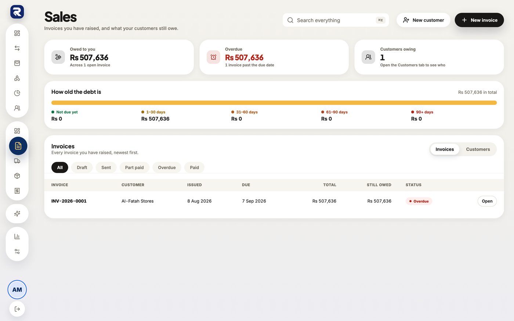Click the INV-2026-0001 invoice number

tap(69, 201)
